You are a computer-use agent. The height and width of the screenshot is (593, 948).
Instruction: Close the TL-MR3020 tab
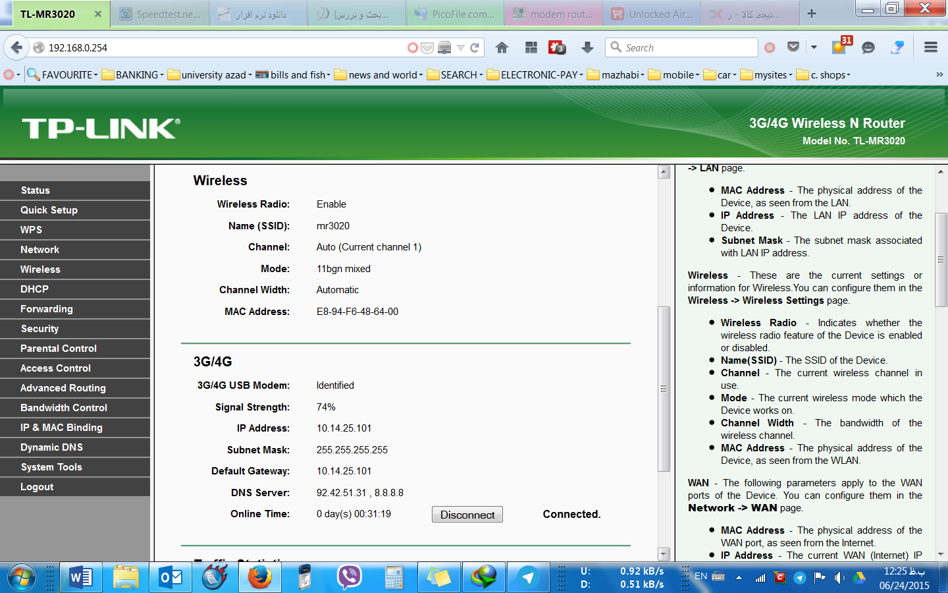[x=98, y=14]
